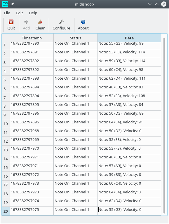Click "Note: 59 (B3), Velocity: 0" cell
This screenshot has height=224, width=169.
(x=129, y=176)
